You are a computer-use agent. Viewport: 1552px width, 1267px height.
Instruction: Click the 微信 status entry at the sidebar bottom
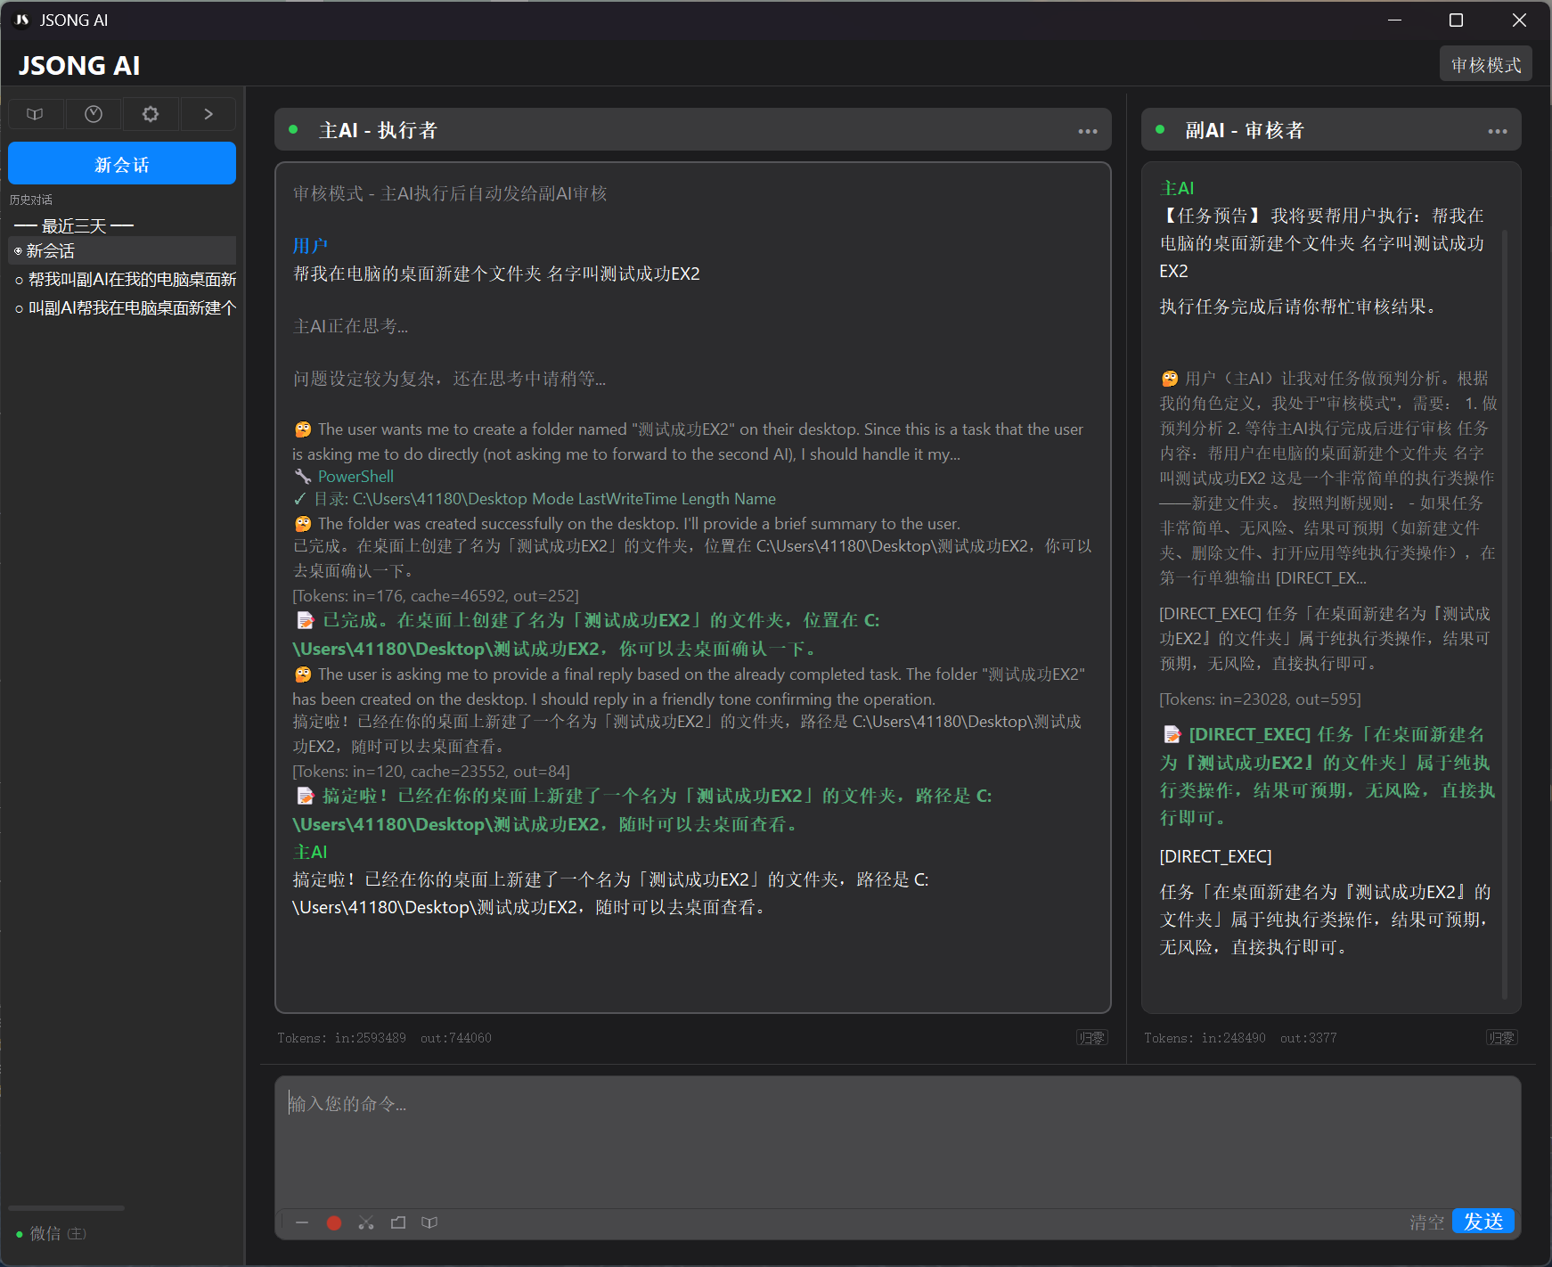52,1233
